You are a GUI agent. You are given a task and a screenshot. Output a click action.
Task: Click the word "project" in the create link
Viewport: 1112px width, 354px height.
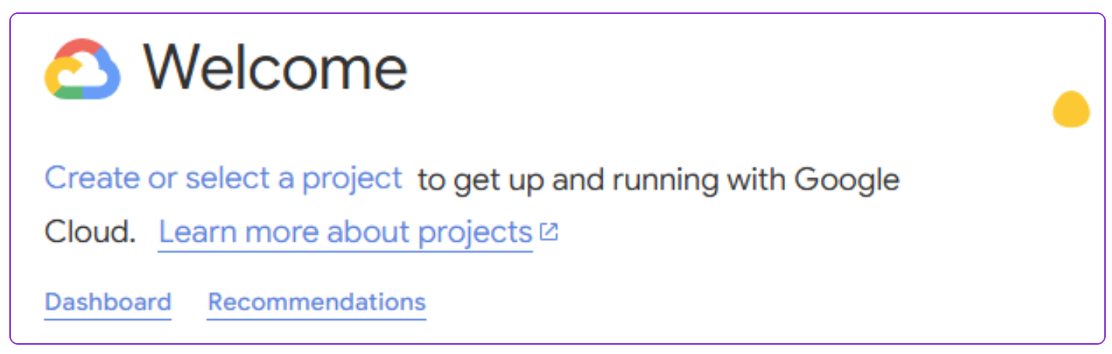[353, 178]
